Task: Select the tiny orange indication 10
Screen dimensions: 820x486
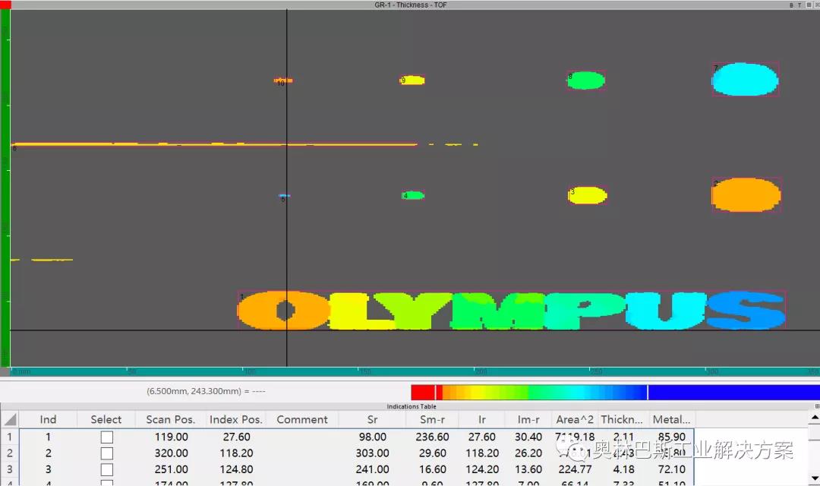Action: (283, 80)
